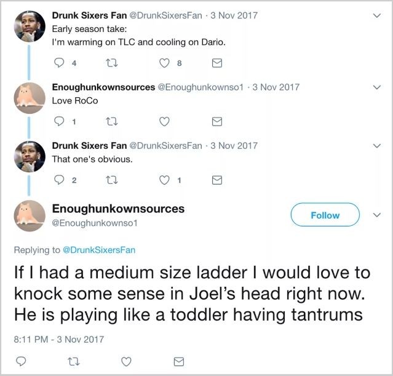Image resolution: width=393 pixels, height=376 pixels.
Task: Reply to the 'Early season take' tweet
Action: [59, 63]
